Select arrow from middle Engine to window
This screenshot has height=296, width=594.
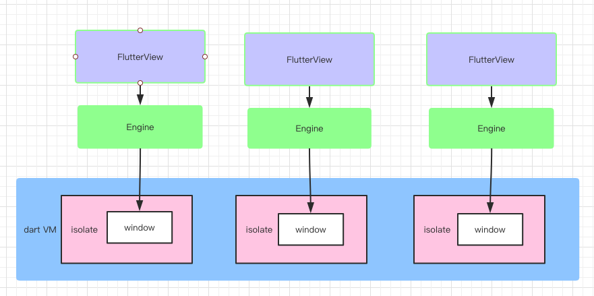click(310, 180)
